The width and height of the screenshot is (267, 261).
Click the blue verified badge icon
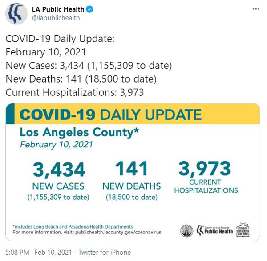pyautogui.click(x=89, y=9)
